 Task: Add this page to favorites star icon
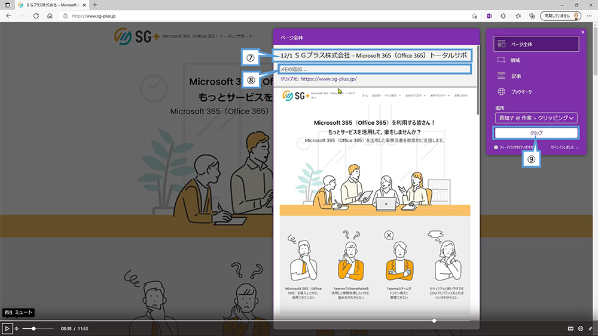pos(474,16)
